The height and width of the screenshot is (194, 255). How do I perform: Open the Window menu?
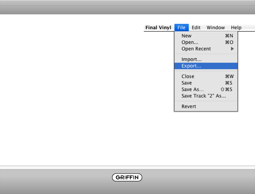[216, 28]
